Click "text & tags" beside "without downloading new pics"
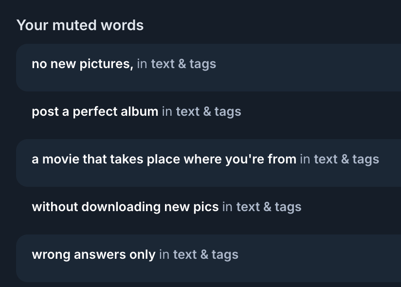This screenshot has width=401, height=287. (x=269, y=207)
